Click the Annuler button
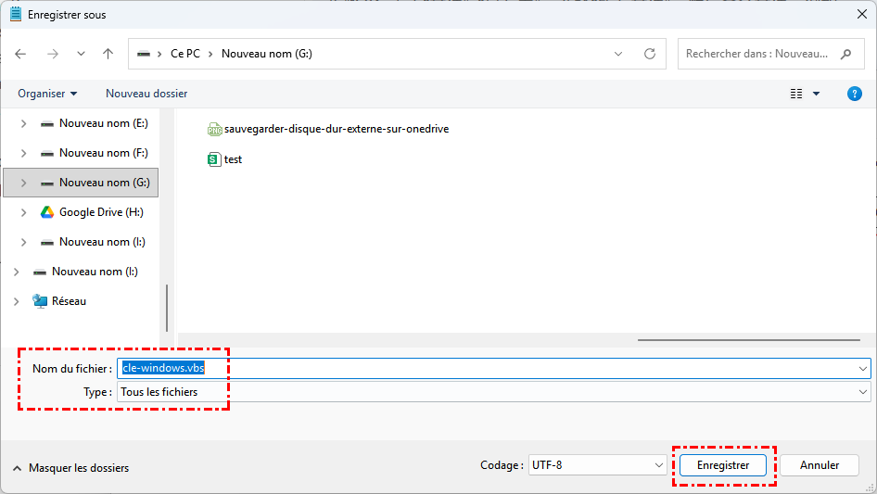 (x=819, y=465)
